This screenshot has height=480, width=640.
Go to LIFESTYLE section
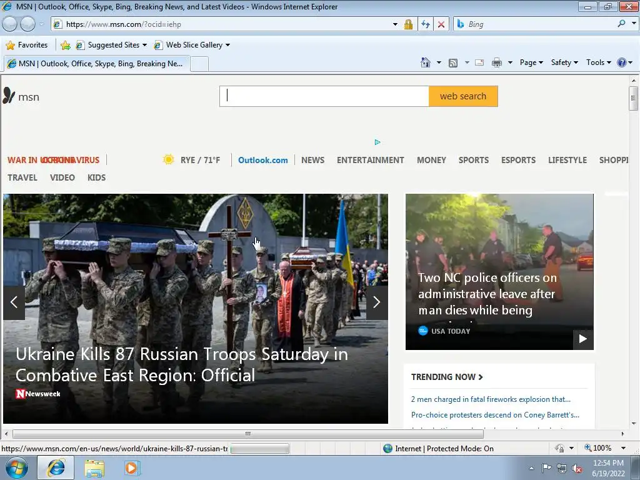[x=567, y=160]
